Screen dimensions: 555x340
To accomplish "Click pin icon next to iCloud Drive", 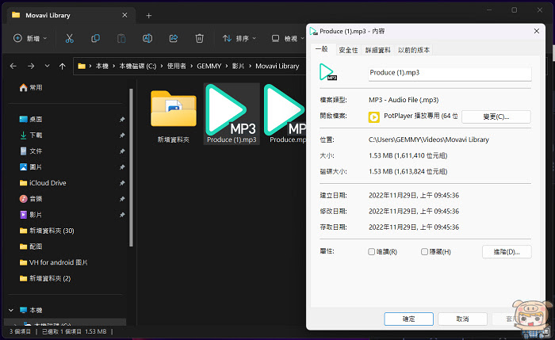I will [x=122, y=183].
